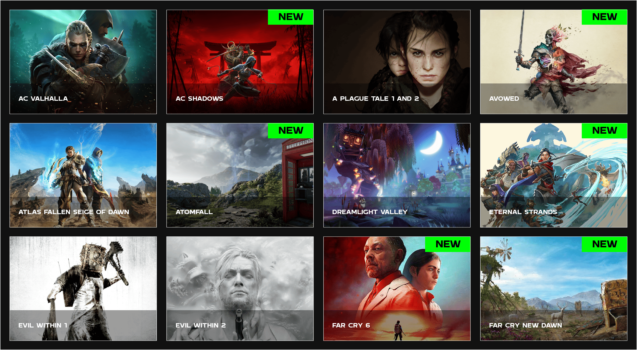Viewport: 637px width, 350px height.
Task: Click the AC VALHALLA title label
Action: click(43, 99)
